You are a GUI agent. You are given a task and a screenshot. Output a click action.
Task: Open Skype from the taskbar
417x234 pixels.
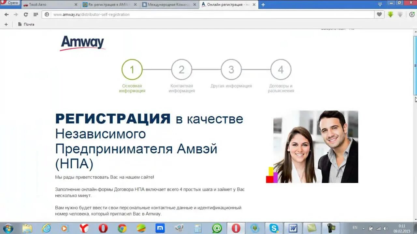pyautogui.click(x=274, y=228)
